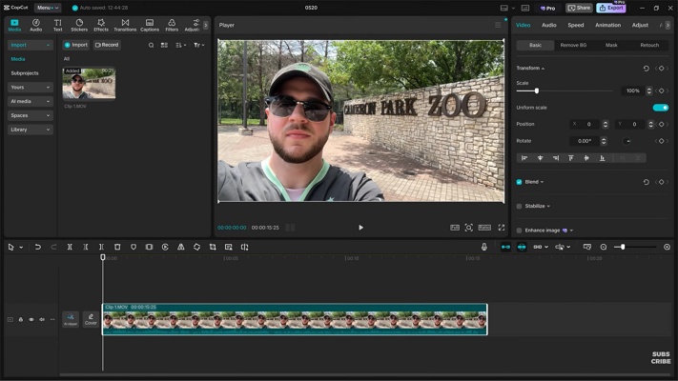Delete the selected clip using trash icon

(117, 247)
